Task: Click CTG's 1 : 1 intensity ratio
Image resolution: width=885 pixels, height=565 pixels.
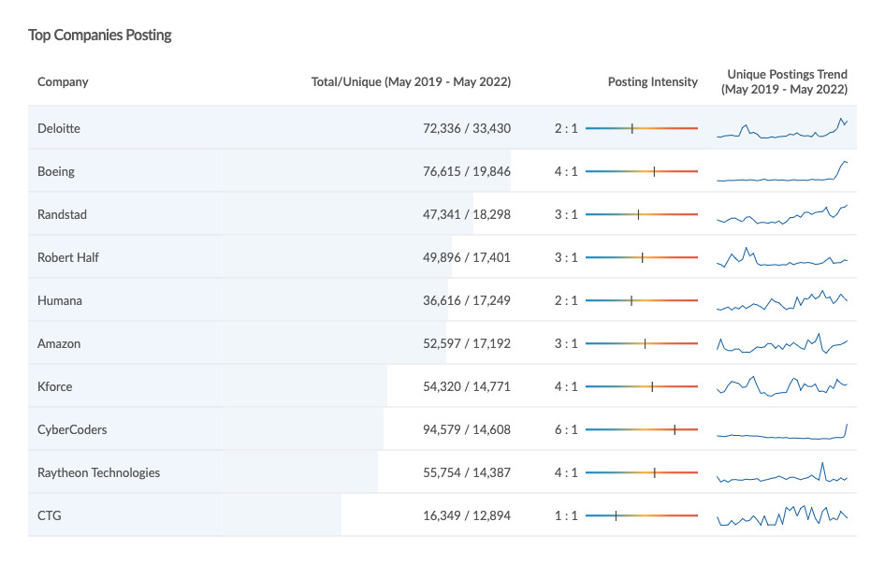Action: click(566, 516)
